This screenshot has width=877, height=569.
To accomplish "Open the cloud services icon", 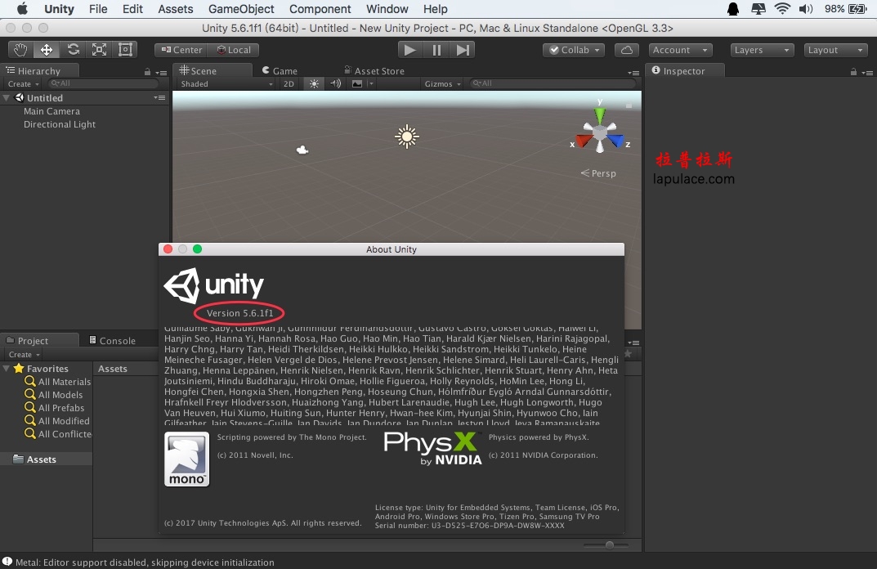I will coord(627,50).
